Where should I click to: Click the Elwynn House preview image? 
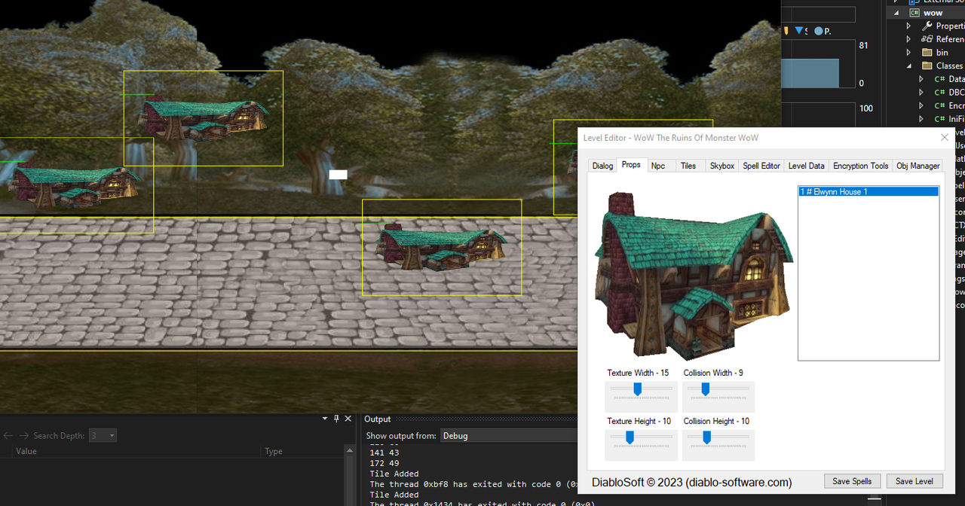pyautogui.click(x=694, y=276)
